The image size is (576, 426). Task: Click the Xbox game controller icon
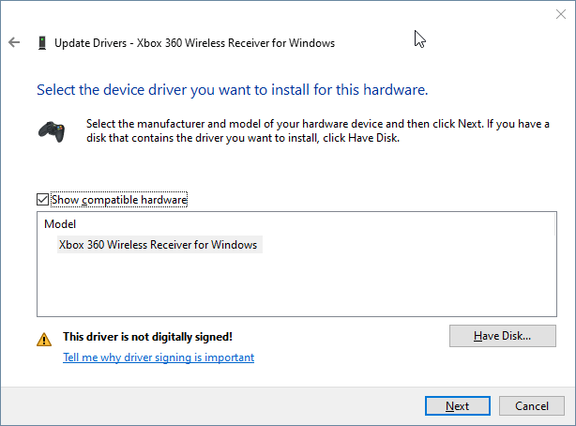tap(52, 131)
